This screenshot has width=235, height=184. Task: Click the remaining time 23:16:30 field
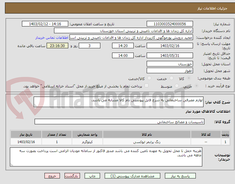[x=57, y=46]
